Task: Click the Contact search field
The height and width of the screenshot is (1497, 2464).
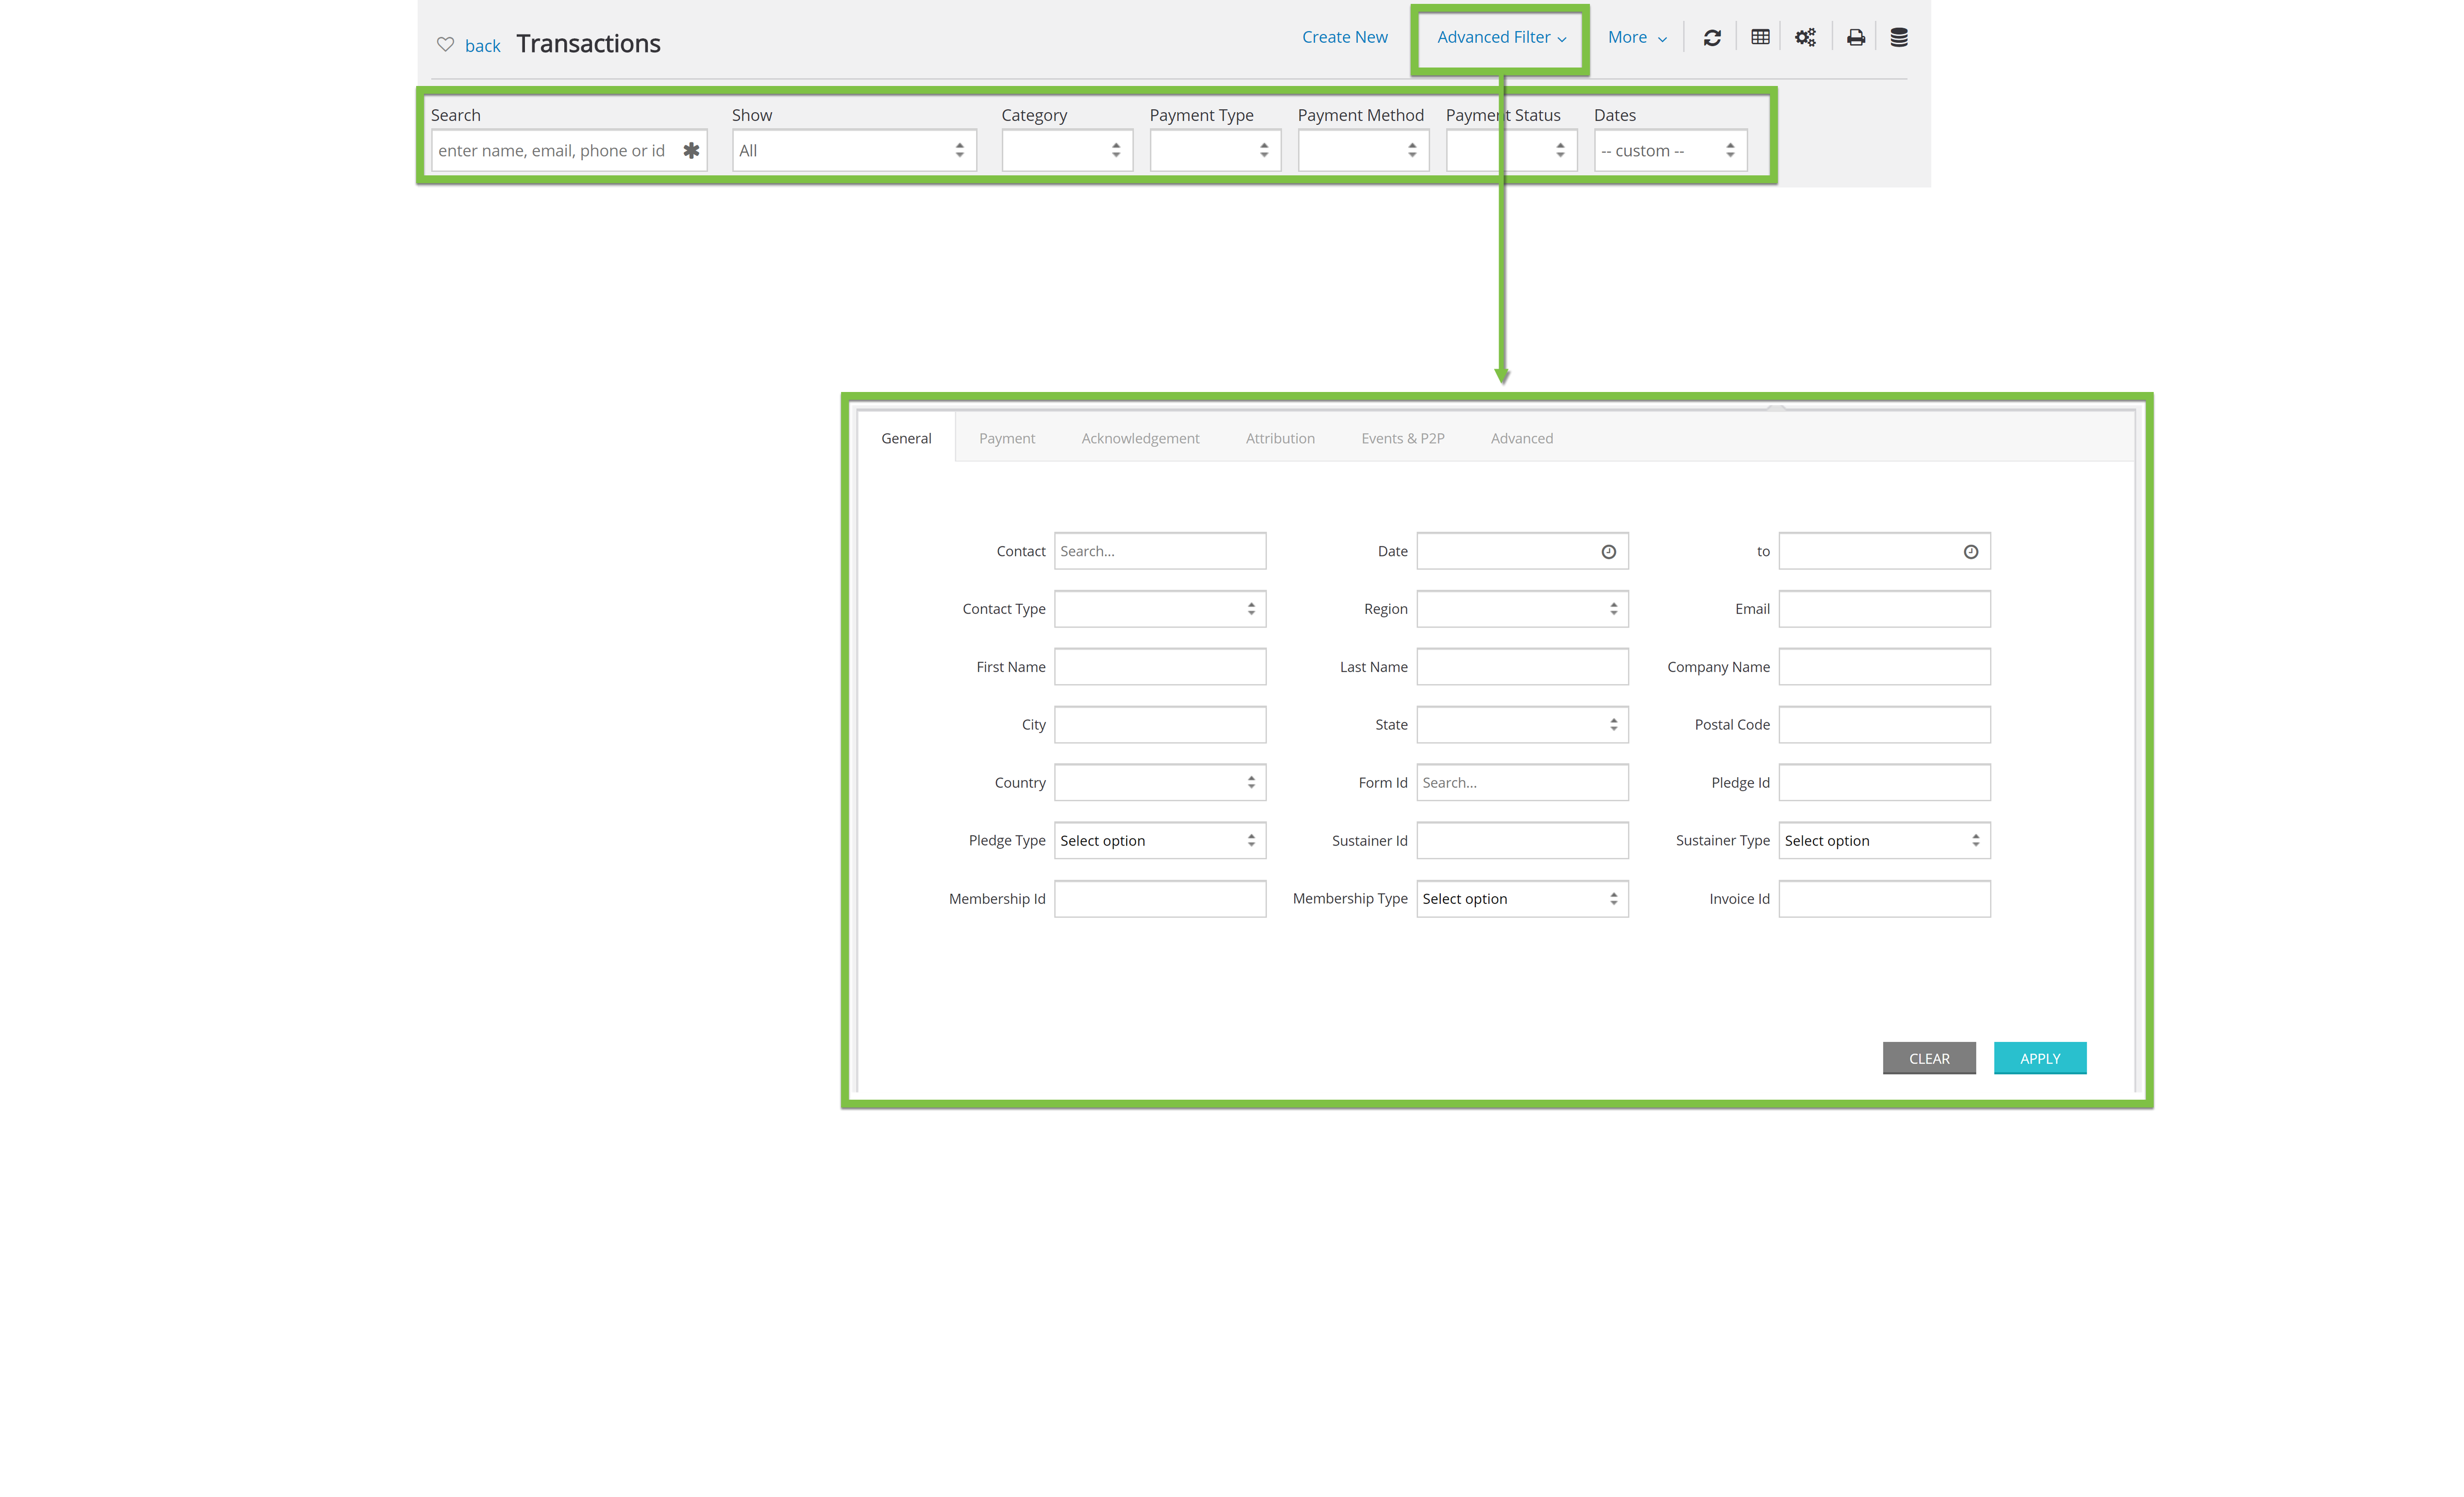Action: 1160,551
